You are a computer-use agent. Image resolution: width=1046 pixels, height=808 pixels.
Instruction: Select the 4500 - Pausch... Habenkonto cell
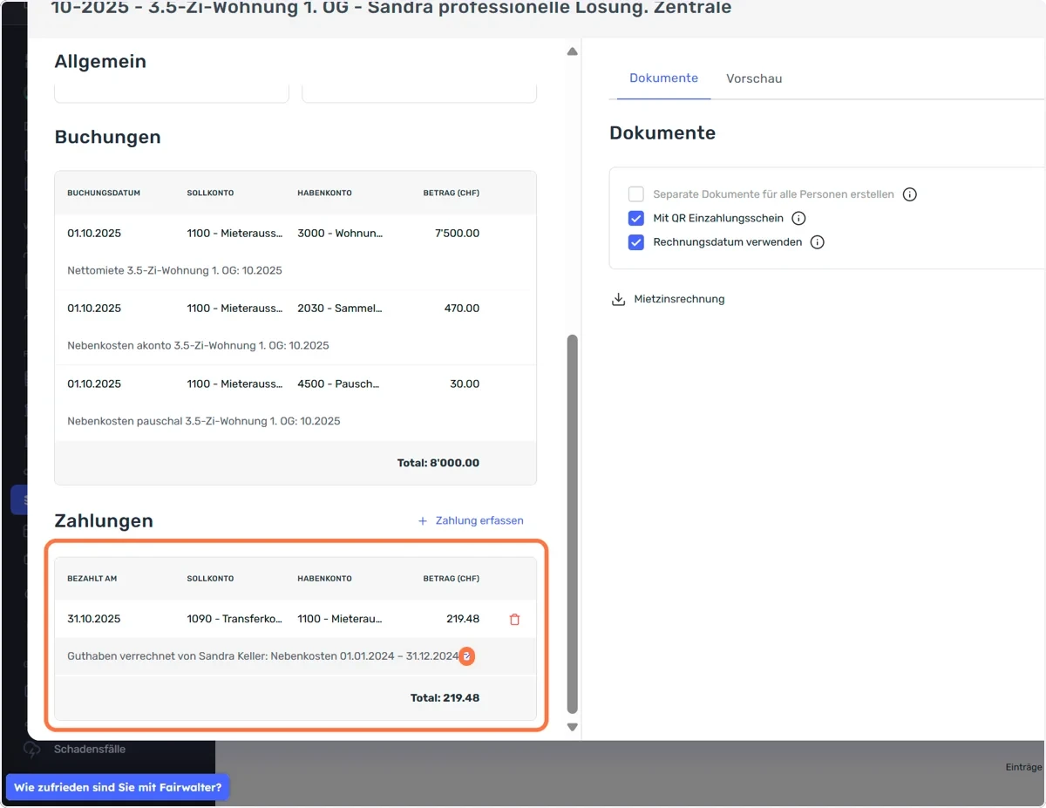point(338,384)
